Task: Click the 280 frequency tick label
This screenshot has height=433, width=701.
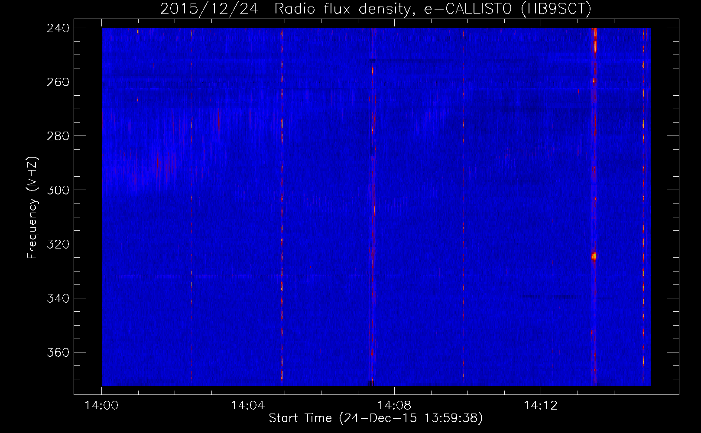Action: (x=58, y=136)
